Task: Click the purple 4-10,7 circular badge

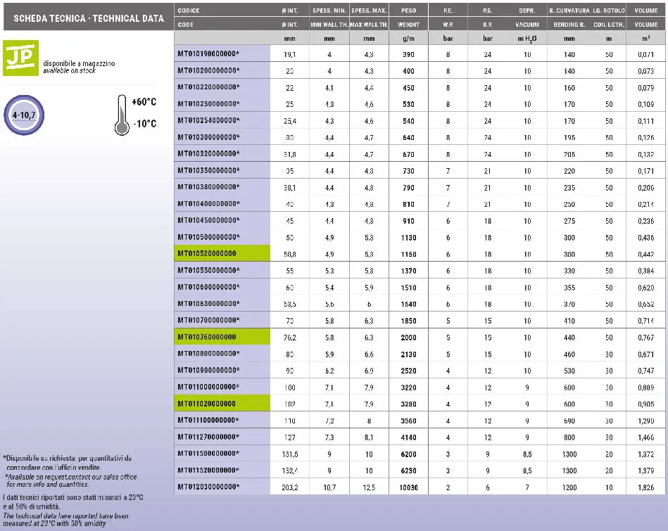Action: coord(25,113)
